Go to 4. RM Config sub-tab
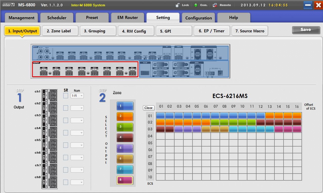323x193 pixels. click(136, 31)
